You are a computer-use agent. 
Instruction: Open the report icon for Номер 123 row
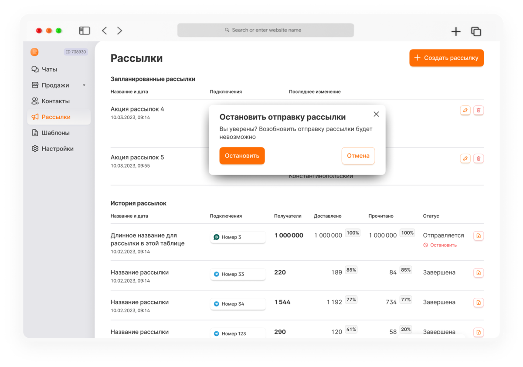point(479,332)
